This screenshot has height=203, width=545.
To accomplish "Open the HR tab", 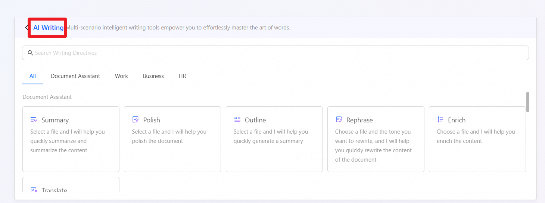I will pos(182,76).
